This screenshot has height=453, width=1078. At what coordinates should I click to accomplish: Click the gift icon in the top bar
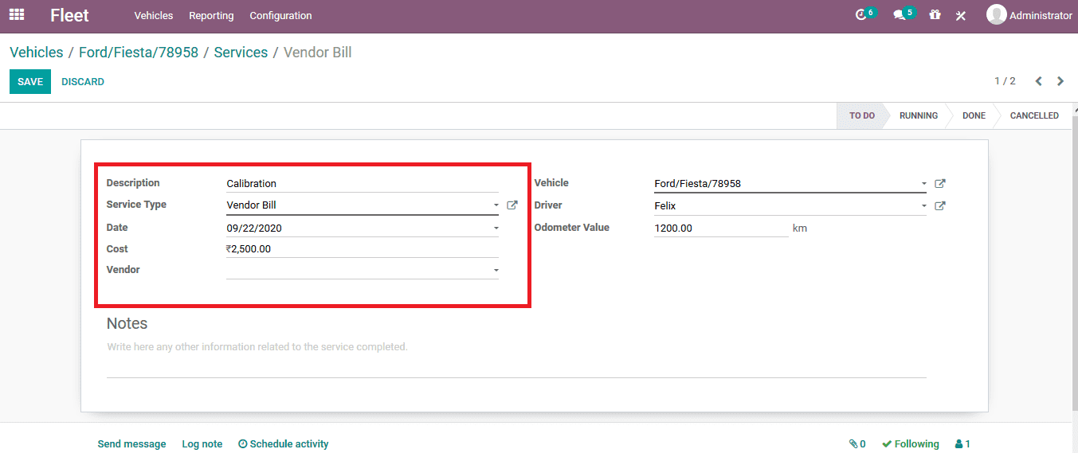point(935,15)
